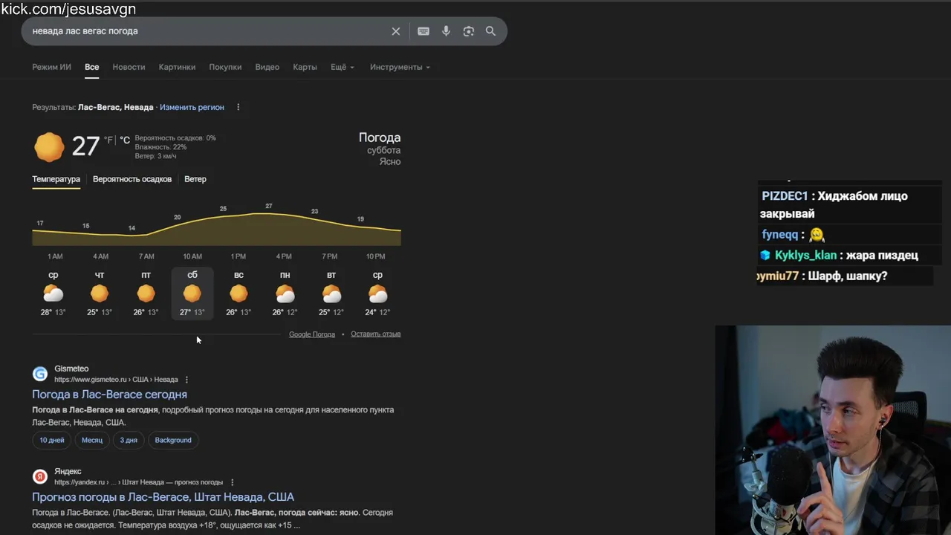The height and width of the screenshot is (535, 951).
Task: Open the three-dot menu next to region
Action: pyautogui.click(x=238, y=107)
